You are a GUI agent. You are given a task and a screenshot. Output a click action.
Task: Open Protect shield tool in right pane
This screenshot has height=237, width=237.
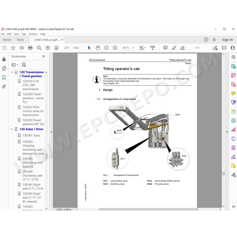point(233,138)
